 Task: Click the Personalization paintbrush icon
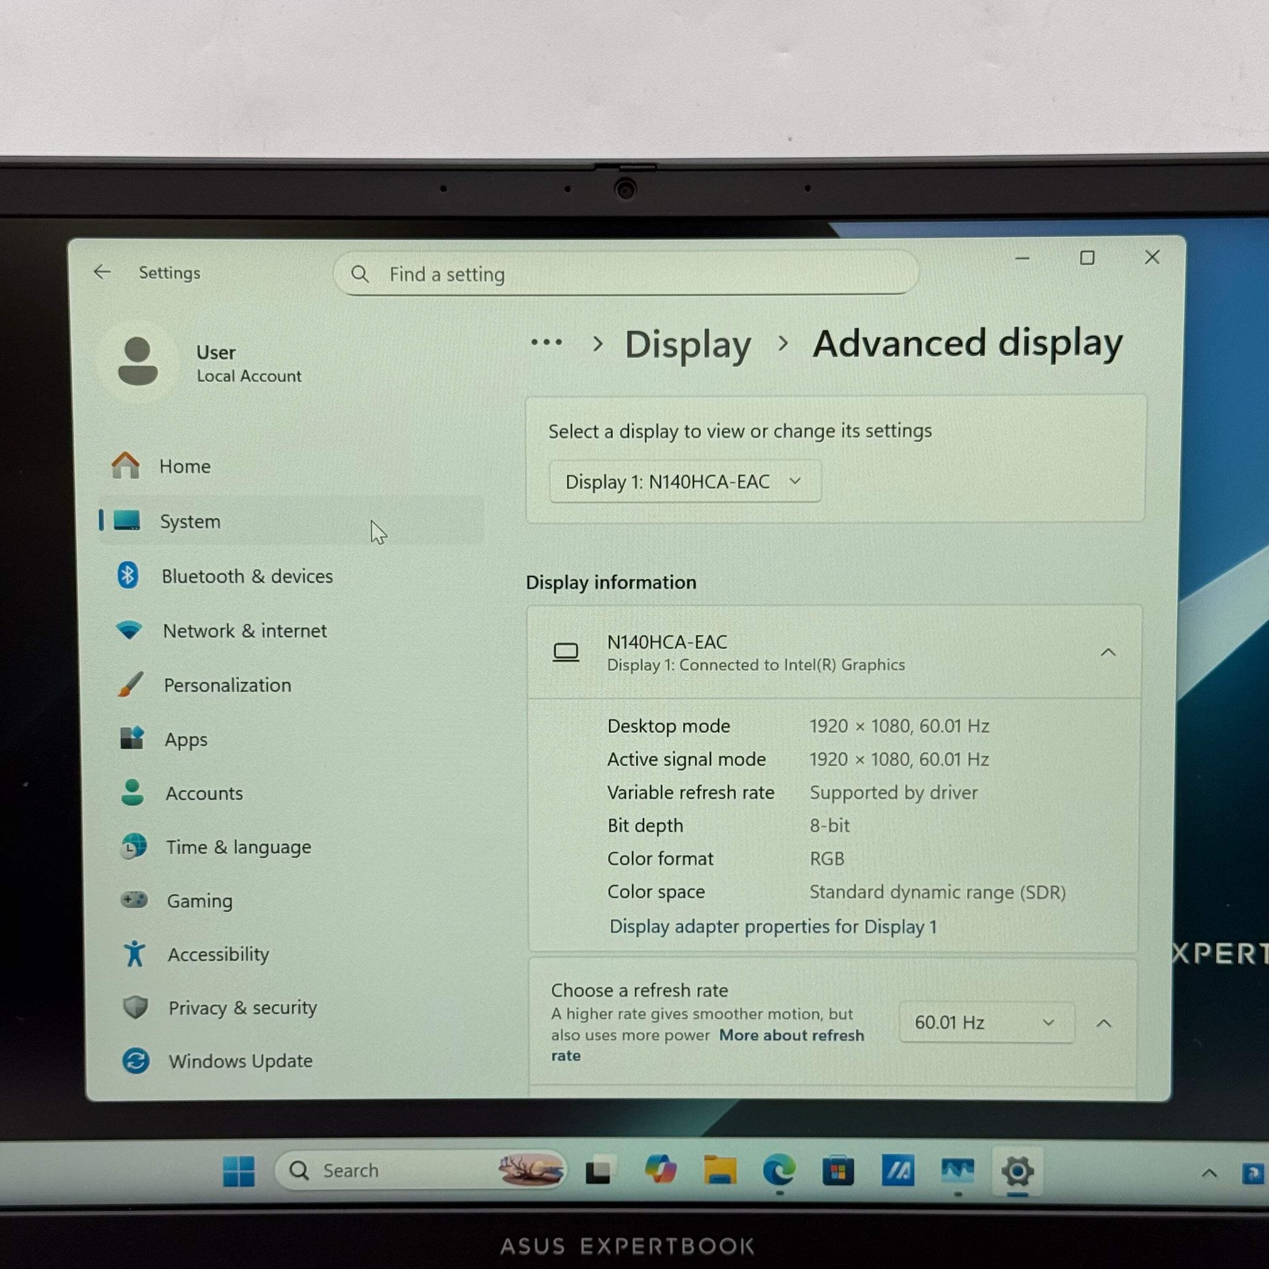pos(131,684)
